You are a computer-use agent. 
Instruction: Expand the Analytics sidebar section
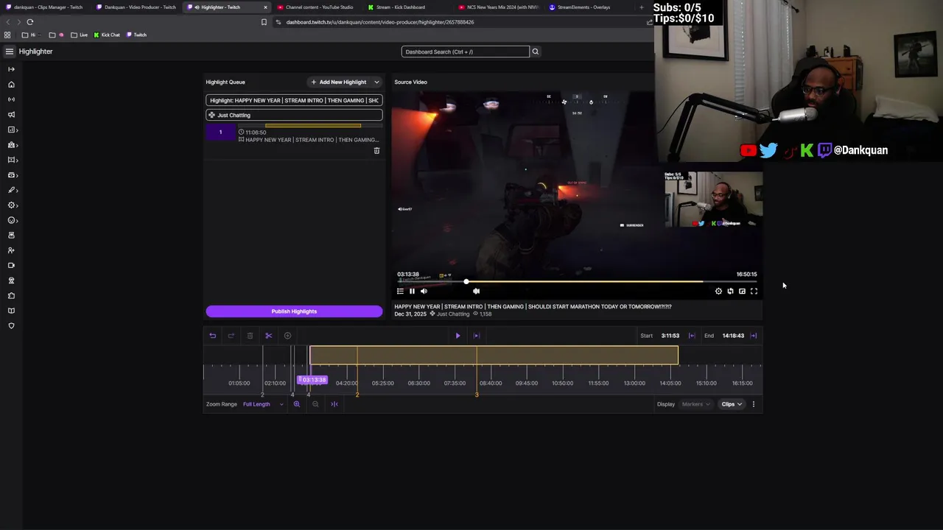[x=12, y=130]
